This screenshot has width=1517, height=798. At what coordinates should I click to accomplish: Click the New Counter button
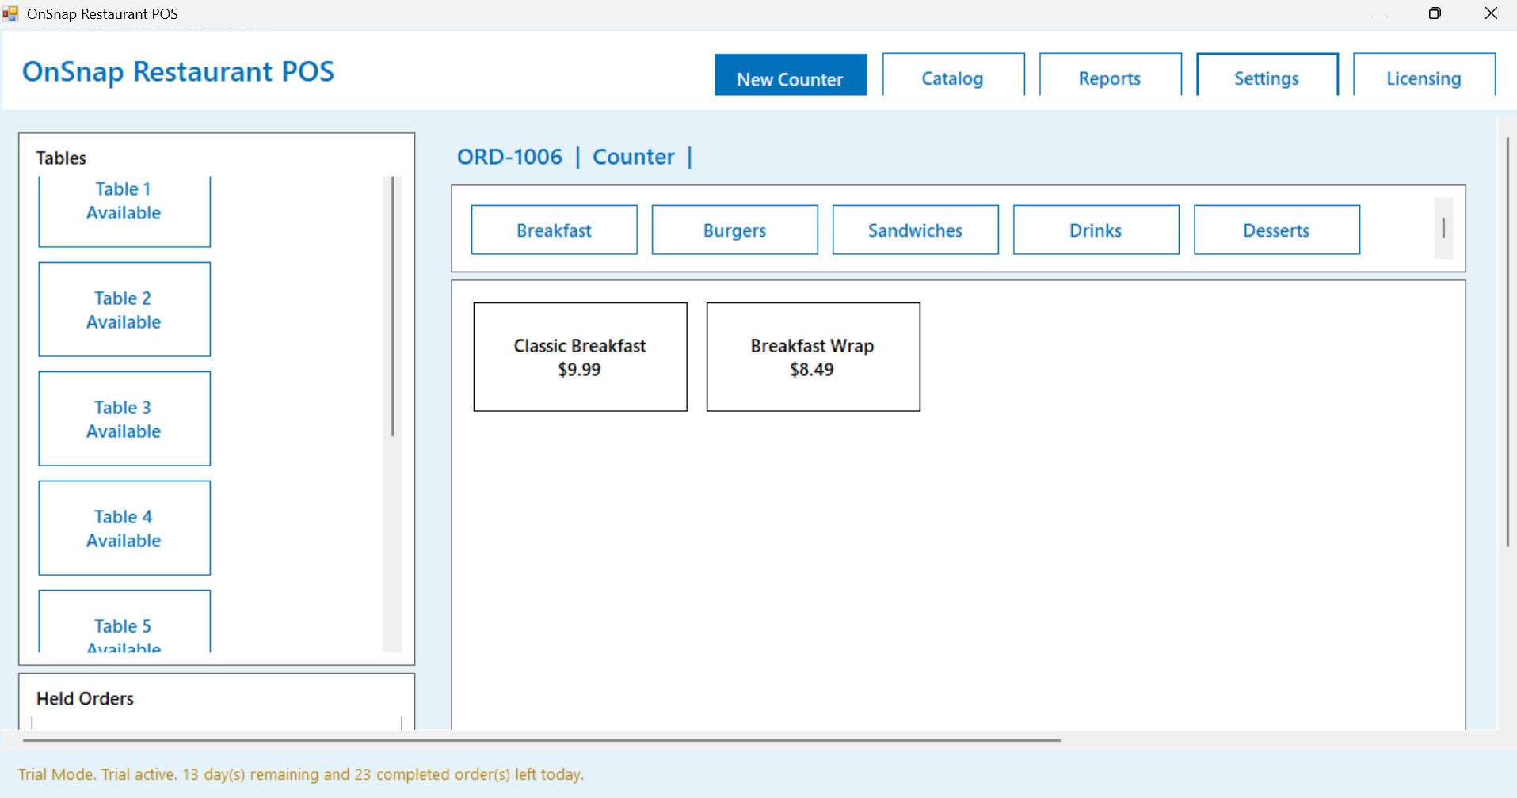(790, 76)
